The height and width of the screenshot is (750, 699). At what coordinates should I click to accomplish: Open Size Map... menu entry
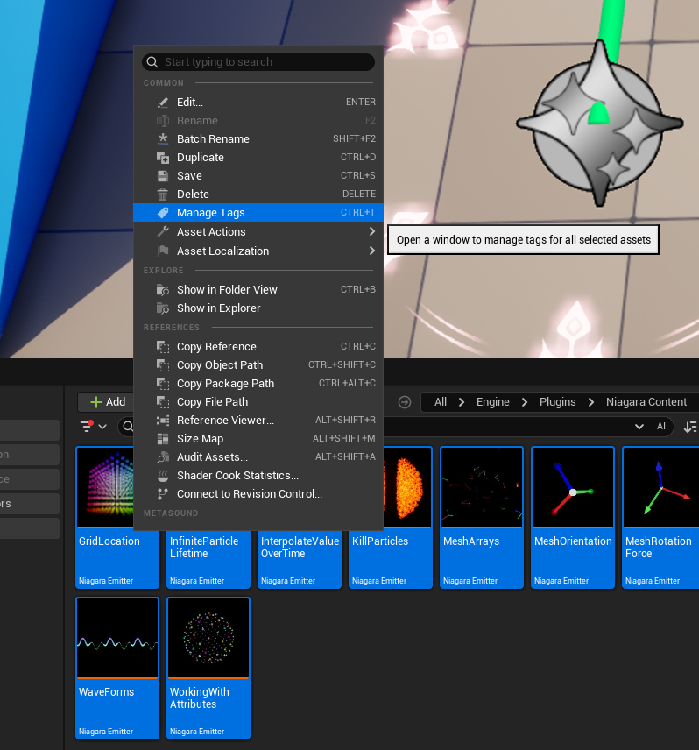[258, 439]
